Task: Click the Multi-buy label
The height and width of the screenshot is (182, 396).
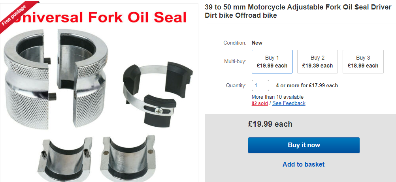Action: click(x=235, y=62)
